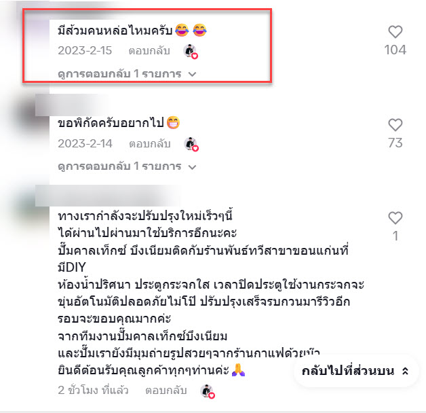
Task: Like the long comment with 1 like
Action: click(x=395, y=218)
